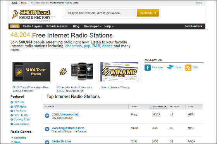Image resolution: width=217 pixels, height=144 pixels.
Task: Open the www.requestradio.in.th station link
Action: point(68,128)
